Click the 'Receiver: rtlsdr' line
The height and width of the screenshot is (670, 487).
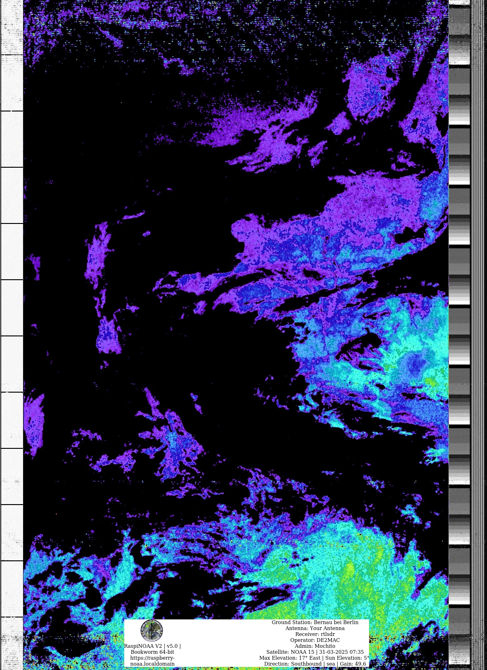(x=315, y=634)
